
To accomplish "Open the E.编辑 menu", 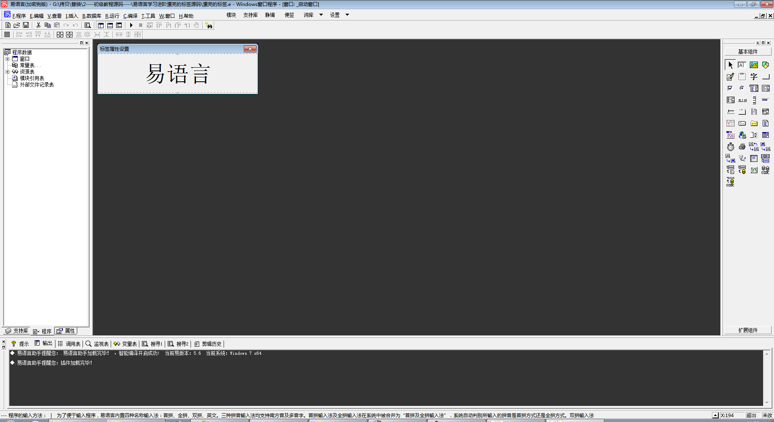I will tap(37, 16).
